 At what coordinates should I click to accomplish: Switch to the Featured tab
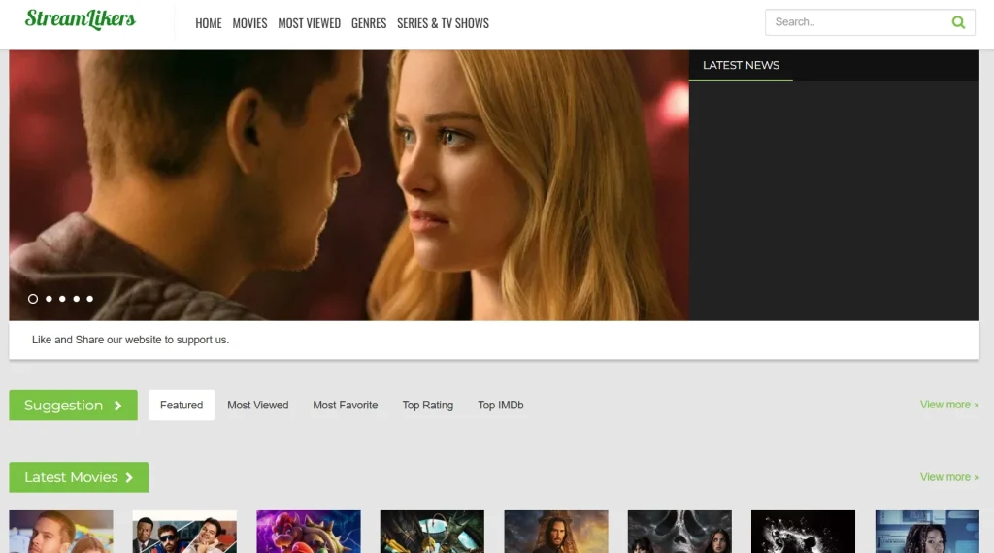(182, 405)
